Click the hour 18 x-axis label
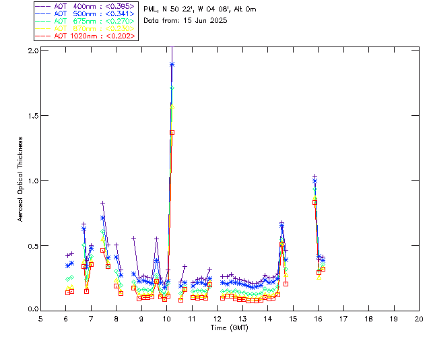The width and height of the screenshot is (431, 345). click(x=368, y=319)
